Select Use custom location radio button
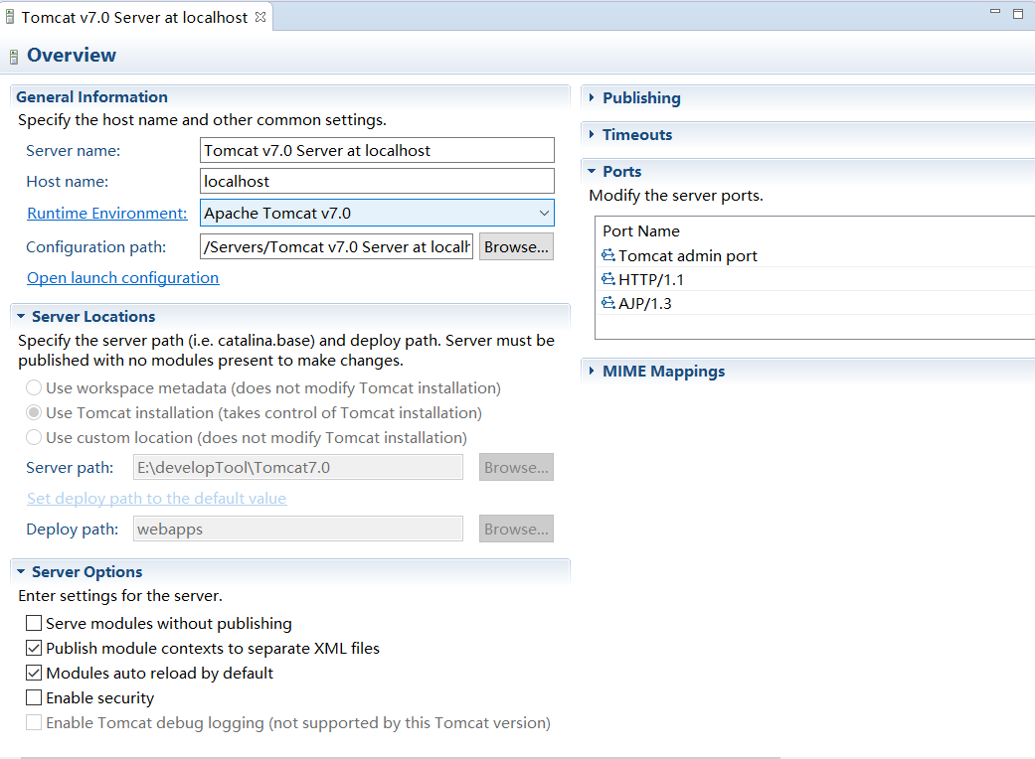This screenshot has height=759, width=1035. tap(34, 437)
